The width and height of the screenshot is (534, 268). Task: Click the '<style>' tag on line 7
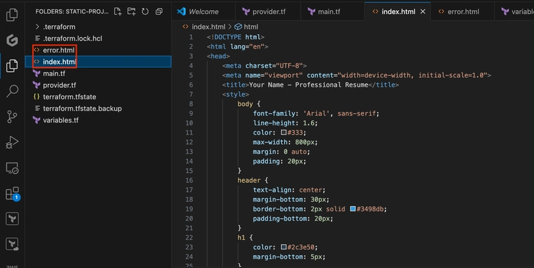click(x=236, y=94)
